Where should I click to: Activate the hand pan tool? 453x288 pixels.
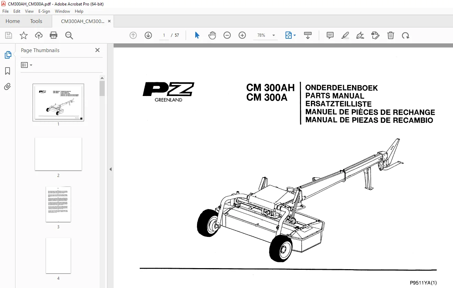pos(212,35)
